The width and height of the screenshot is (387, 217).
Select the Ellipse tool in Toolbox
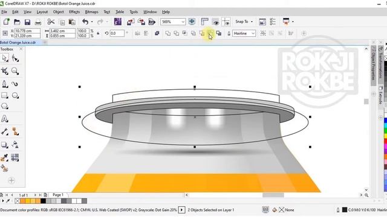[x=15, y=95]
